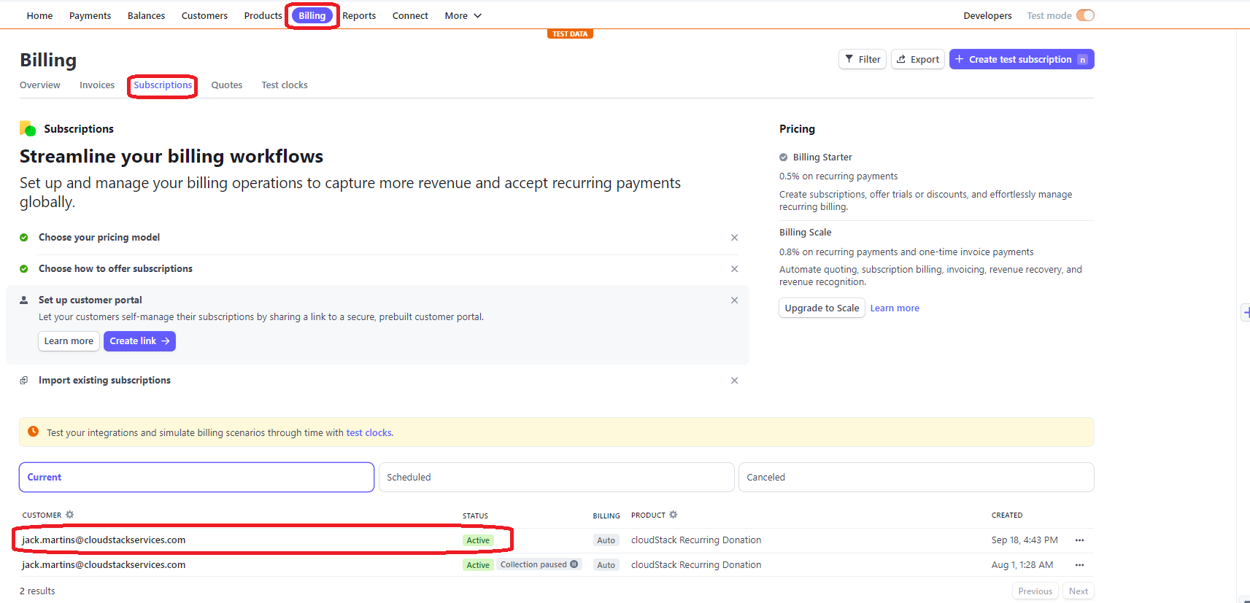Expand Choose how to offer subscriptions item

(115, 269)
